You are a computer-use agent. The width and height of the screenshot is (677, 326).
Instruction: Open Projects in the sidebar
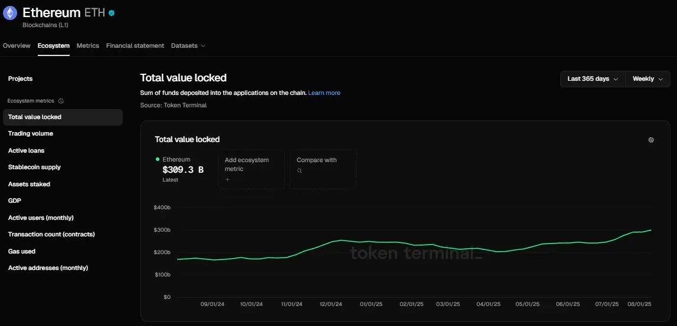(20, 78)
